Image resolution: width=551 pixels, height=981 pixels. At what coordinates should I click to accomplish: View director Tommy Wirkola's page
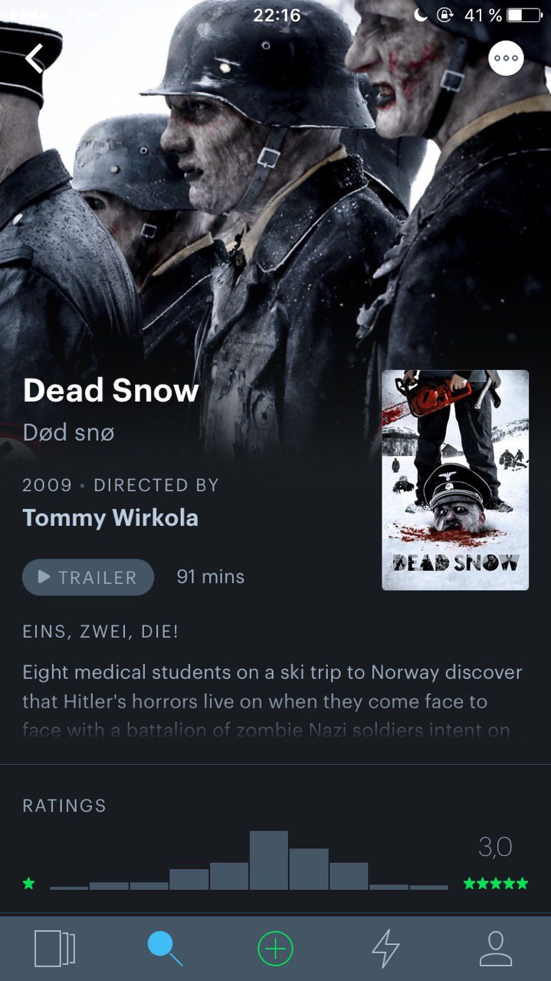click(110, 518)
